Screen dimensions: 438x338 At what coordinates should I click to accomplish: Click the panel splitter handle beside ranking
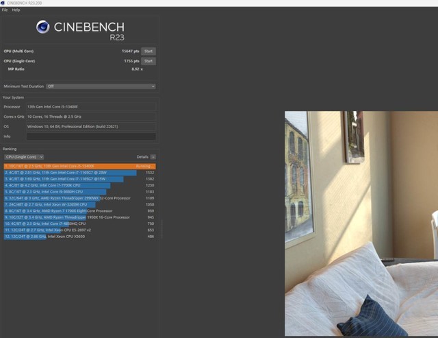point(162,229)
